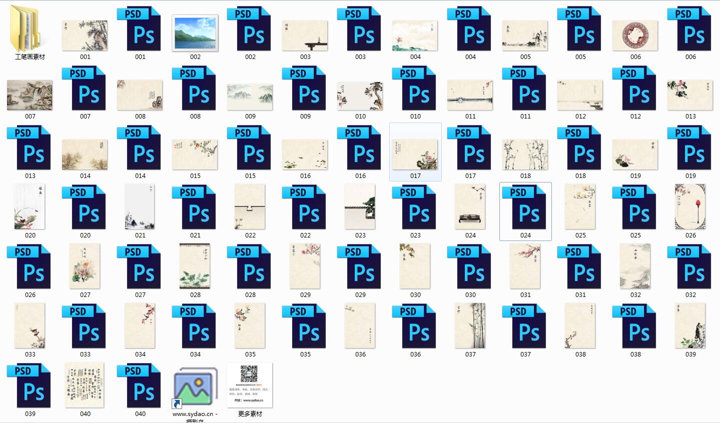Select the 018 bamboo stalks image thumbnail

[x=525, y=154]
